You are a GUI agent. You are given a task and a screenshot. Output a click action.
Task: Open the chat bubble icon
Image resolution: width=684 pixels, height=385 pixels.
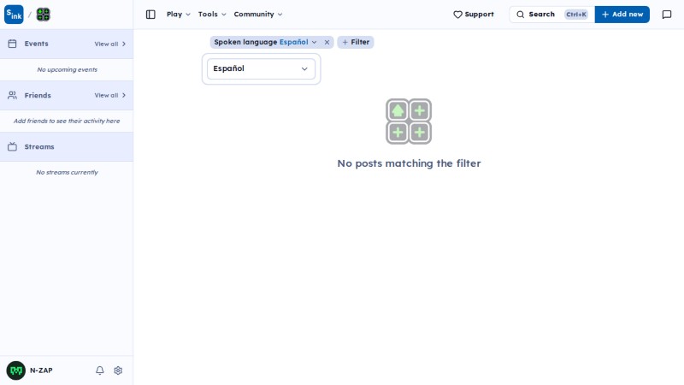click(x=667, y=15)
